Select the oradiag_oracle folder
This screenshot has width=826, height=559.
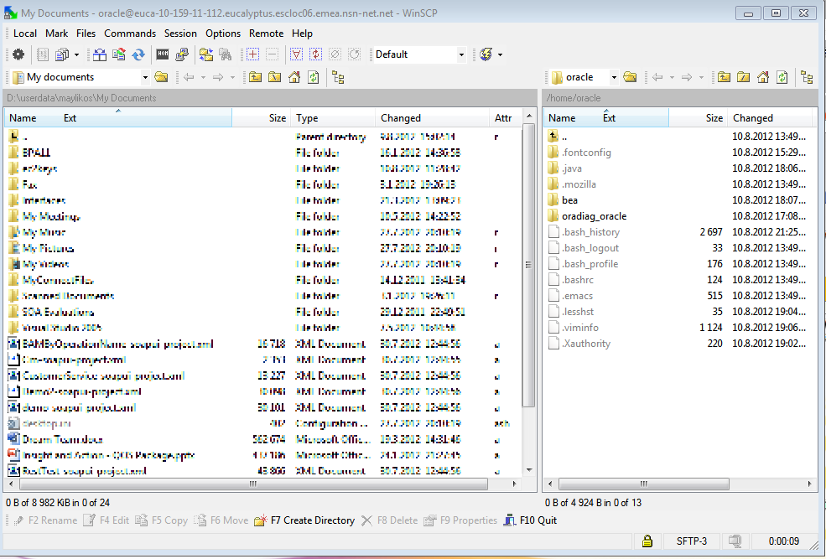click(x=594, y=216)
